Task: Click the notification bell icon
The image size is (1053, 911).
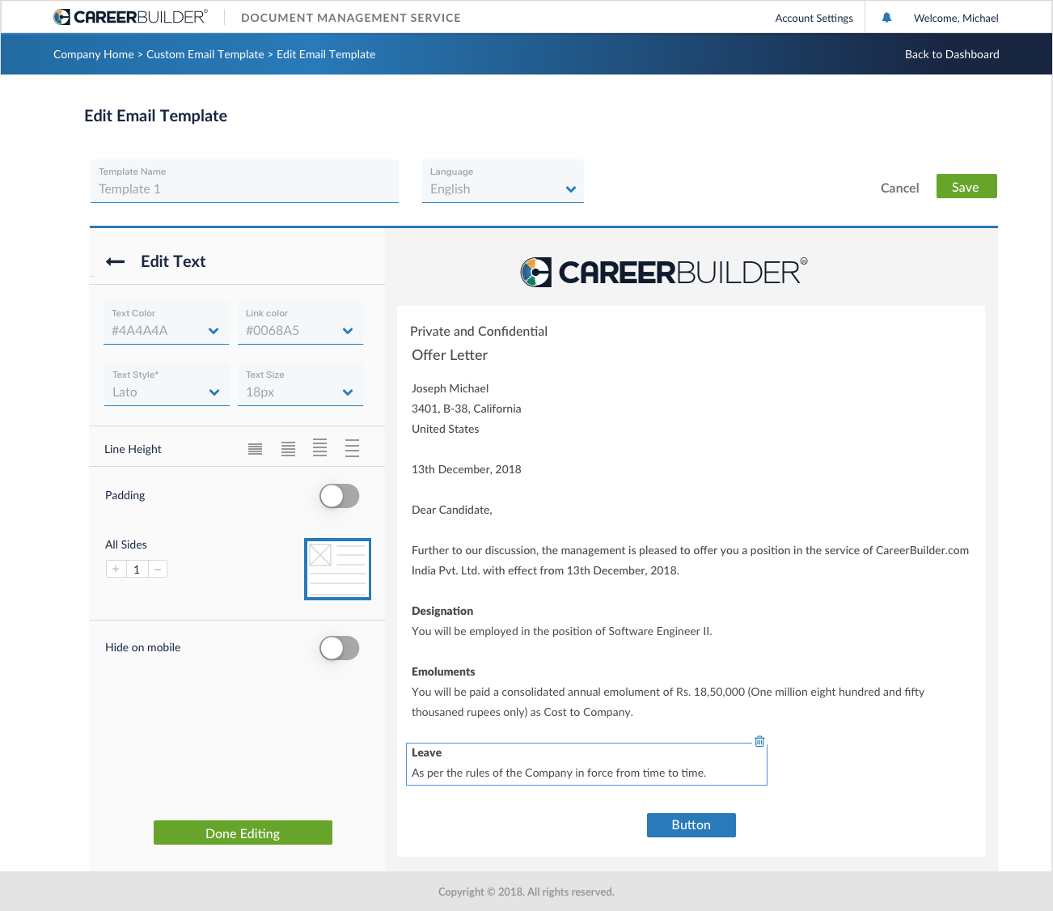Action: pos(886,17)
